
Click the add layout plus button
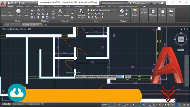point(42,104)
